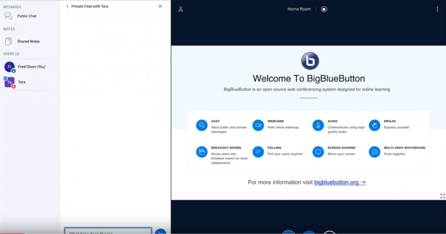Click the recording indicator button
446x234 pixels.
[324, 10]
